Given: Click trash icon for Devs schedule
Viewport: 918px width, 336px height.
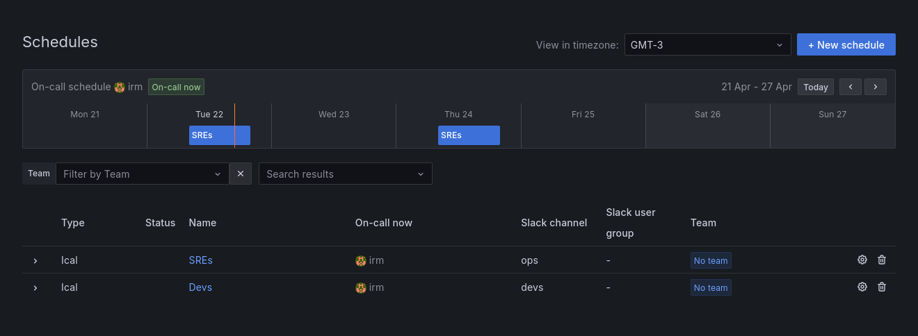Looking at the screenshot, I should [x=882, y=287].
